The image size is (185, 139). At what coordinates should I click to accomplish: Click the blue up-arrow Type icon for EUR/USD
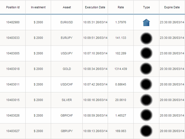point(146,22)
